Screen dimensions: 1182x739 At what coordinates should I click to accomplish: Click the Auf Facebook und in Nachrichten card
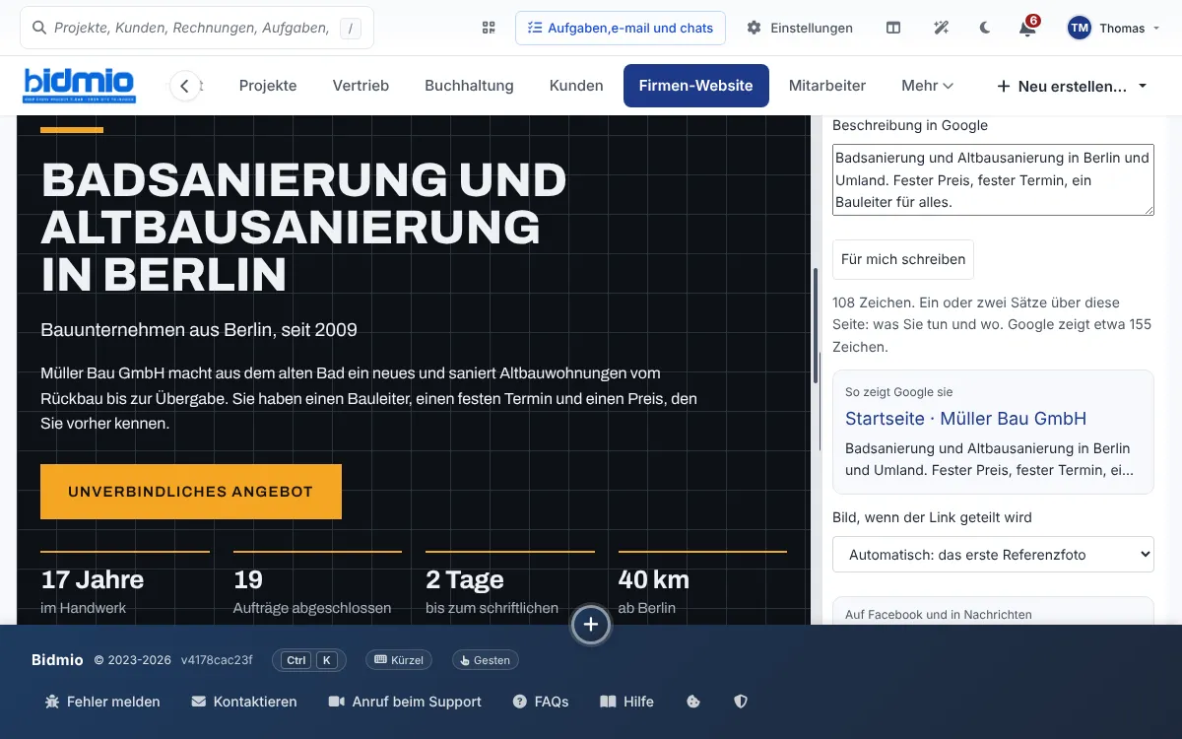tap(993, 611)
